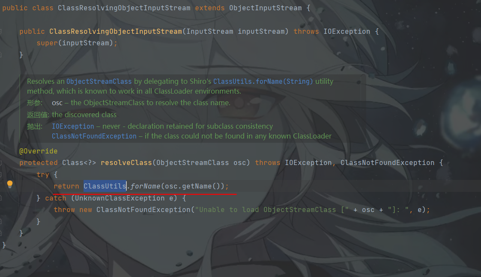481x277 pixels.
Task: Click the highlighted ClassUtils identifier
Action: point(105,186)
